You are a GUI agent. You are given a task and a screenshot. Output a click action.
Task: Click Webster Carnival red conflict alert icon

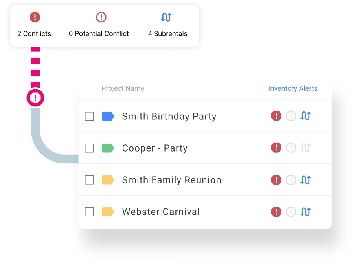click(x=276, y=212)
